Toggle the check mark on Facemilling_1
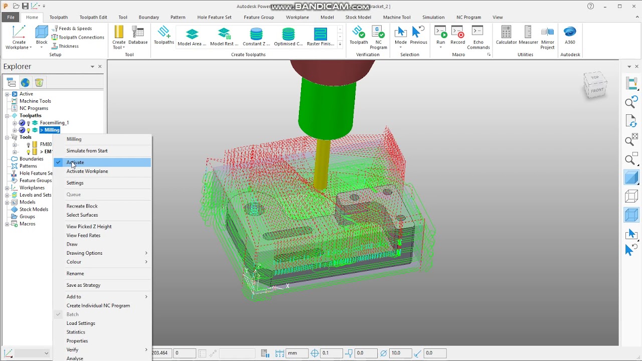 22,123
